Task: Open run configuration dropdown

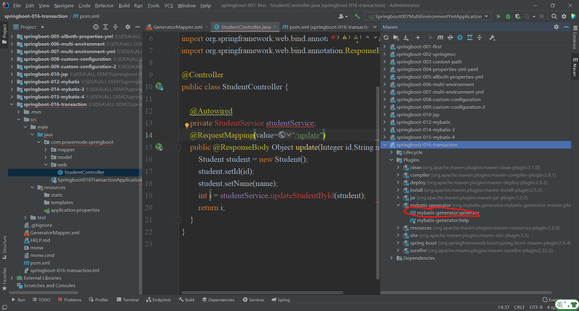Action: click(428, 16)
